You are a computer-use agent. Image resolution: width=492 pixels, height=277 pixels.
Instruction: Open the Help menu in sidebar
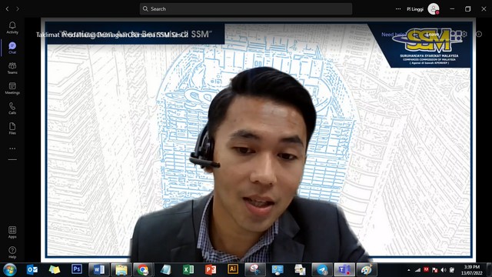click(x=12, y=252)
